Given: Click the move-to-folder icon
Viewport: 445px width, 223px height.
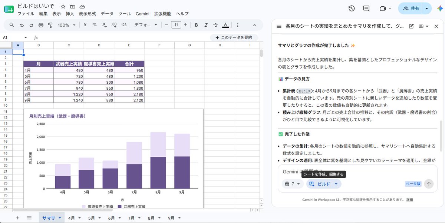Looking at the screenshot, I should 73,7.
